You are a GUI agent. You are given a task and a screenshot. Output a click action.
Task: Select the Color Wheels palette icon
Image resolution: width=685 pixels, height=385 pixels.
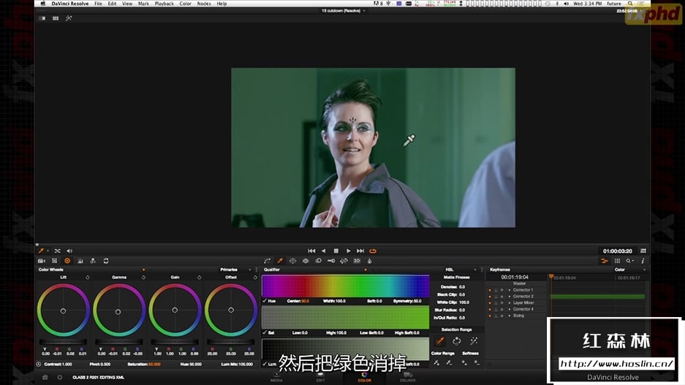click(x=67, y=261)
